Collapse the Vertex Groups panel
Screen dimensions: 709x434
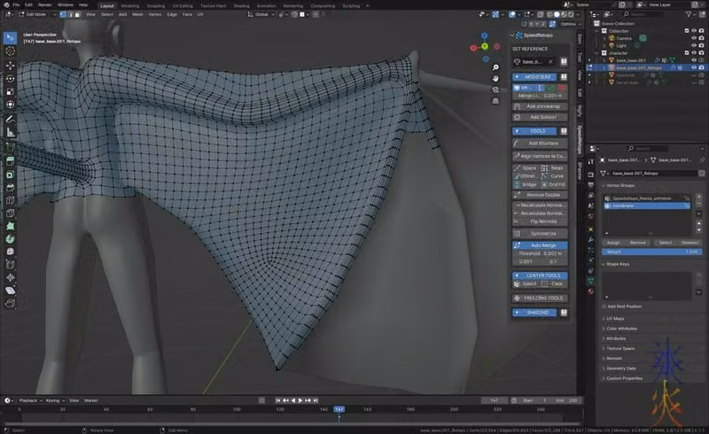tap(619, 186)
